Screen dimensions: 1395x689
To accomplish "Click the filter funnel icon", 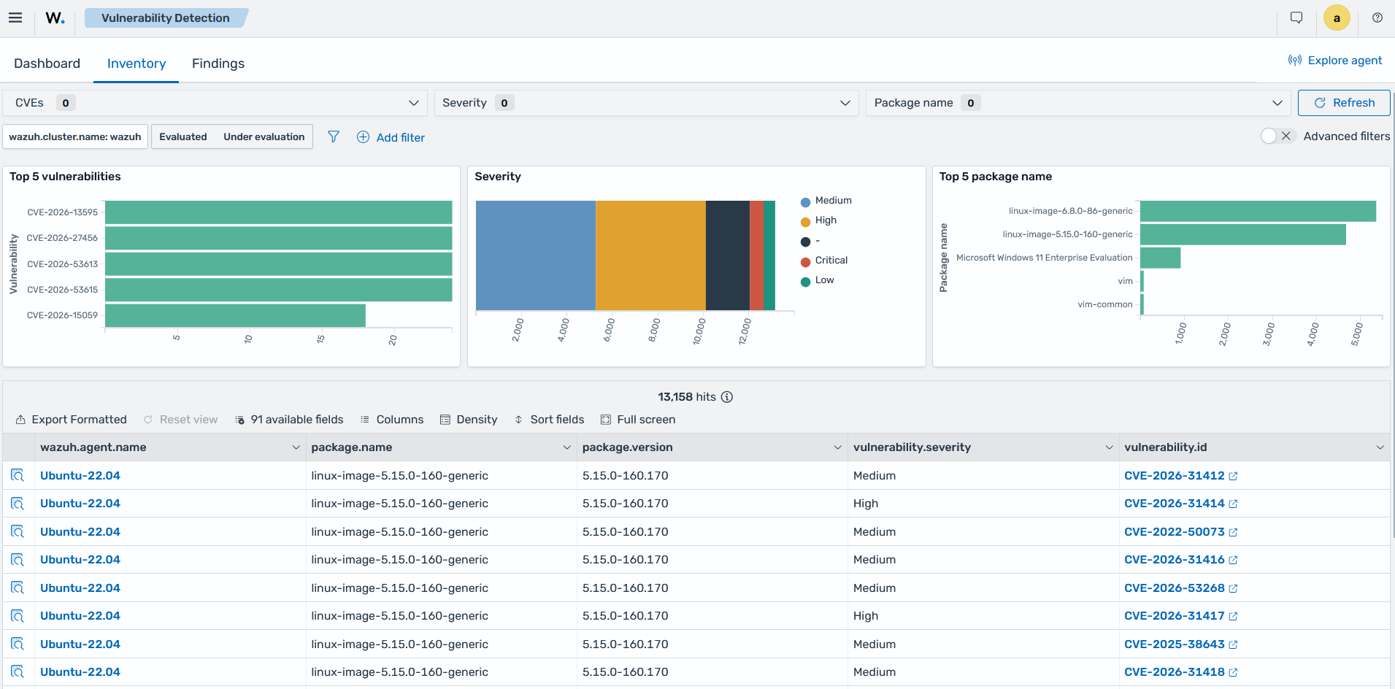I will [x=334, y=136].
